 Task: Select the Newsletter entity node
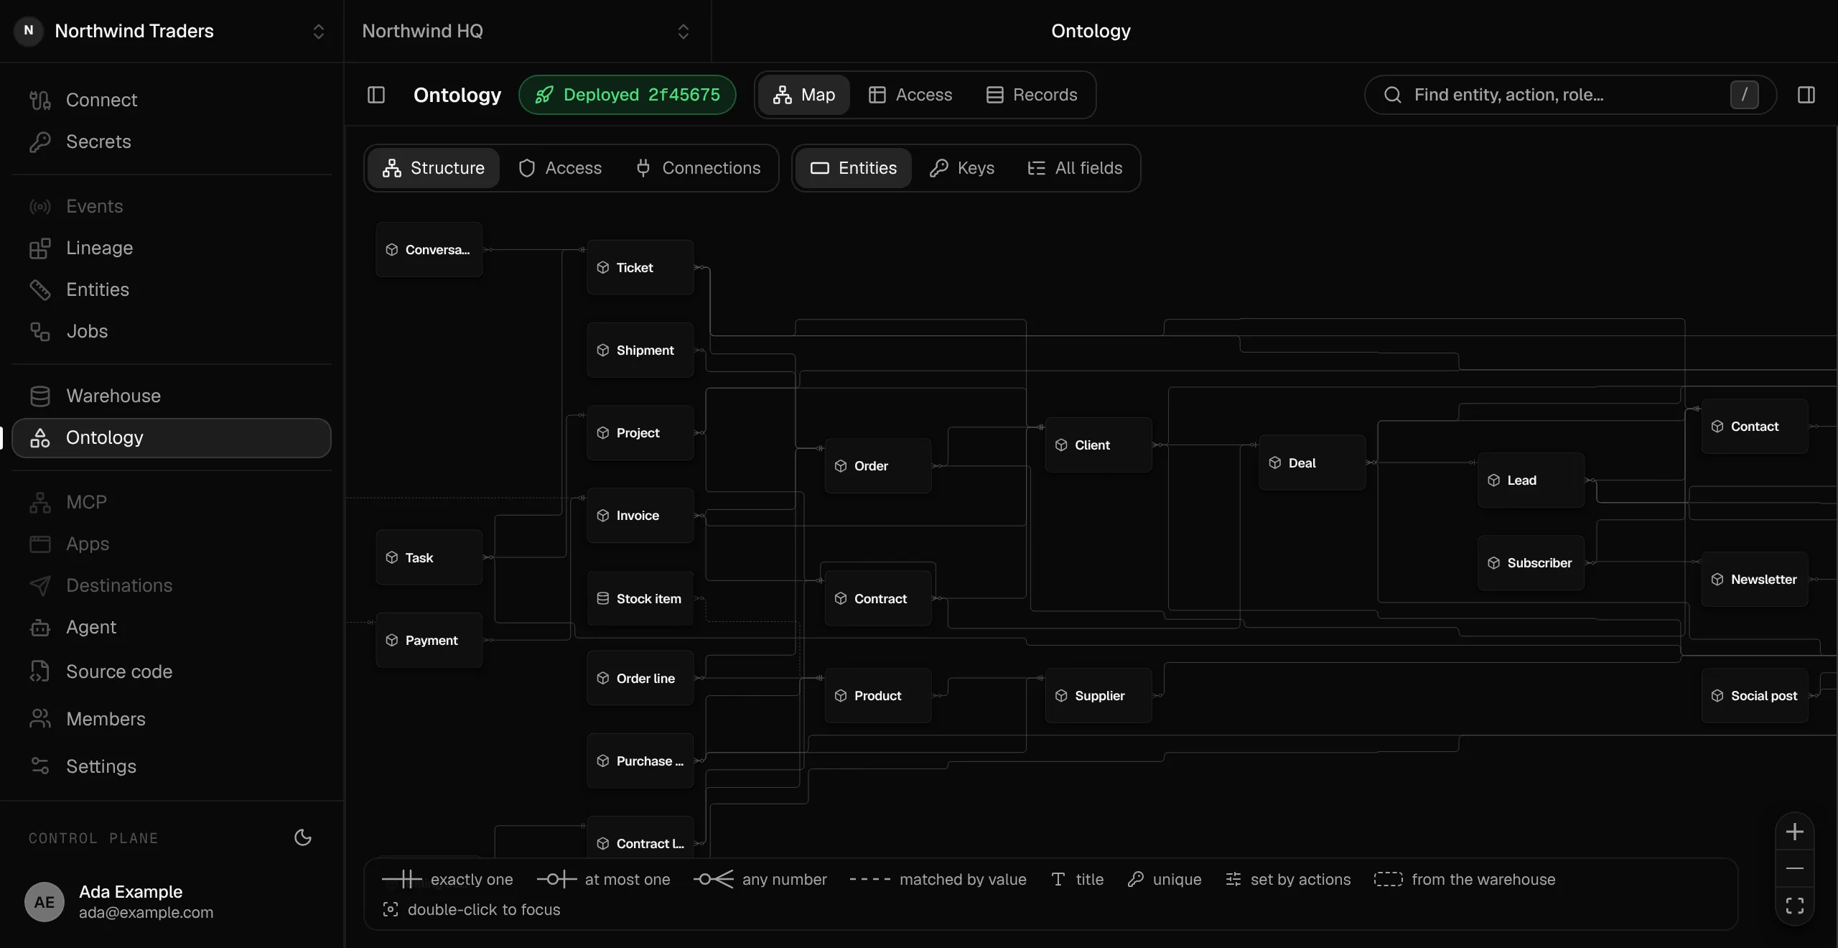click(x=1755, y=580)
